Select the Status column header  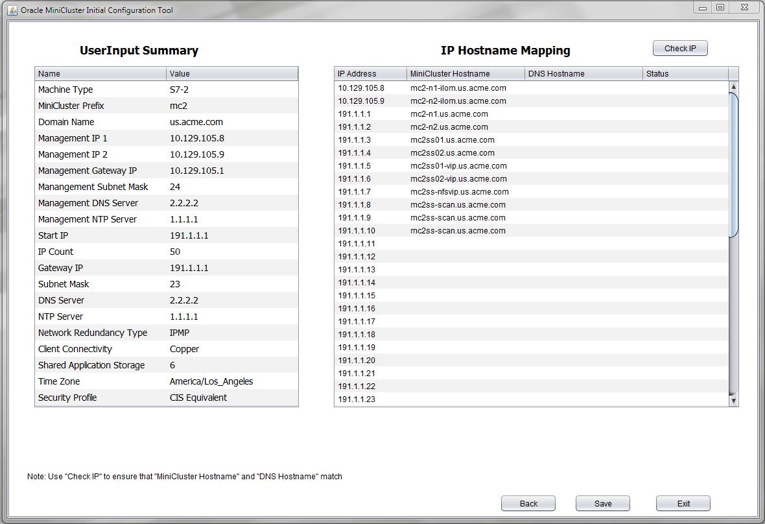(685, 74)
